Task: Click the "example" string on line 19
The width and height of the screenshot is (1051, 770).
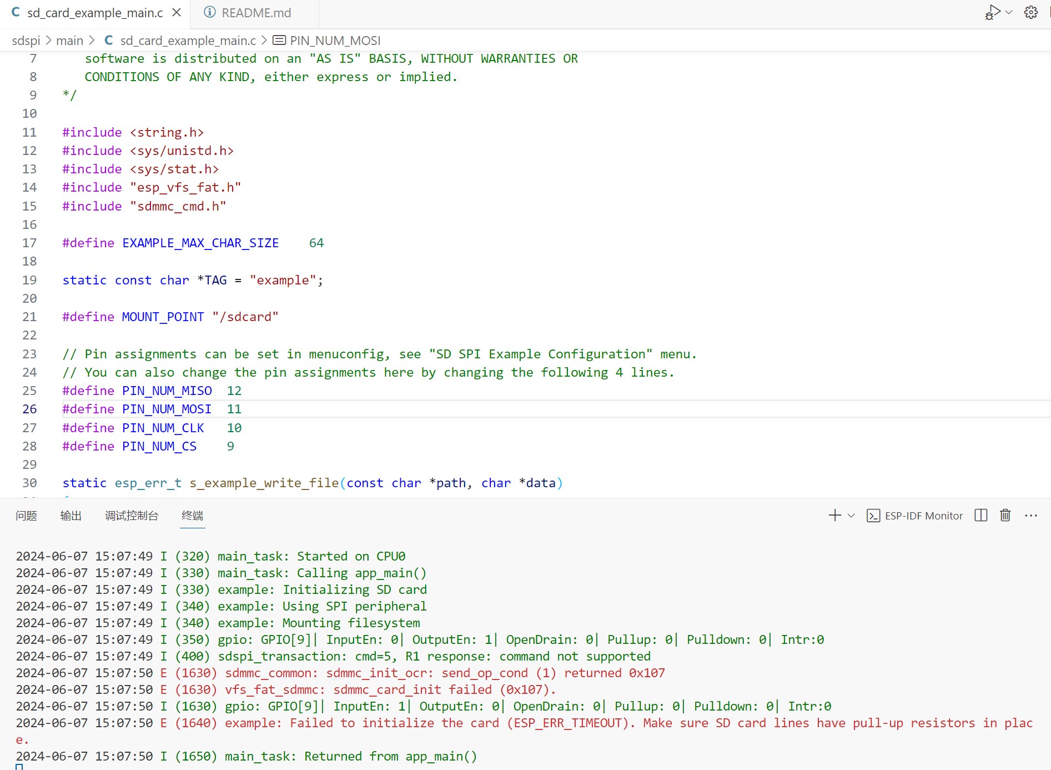Action: click(x=283, y=280)
